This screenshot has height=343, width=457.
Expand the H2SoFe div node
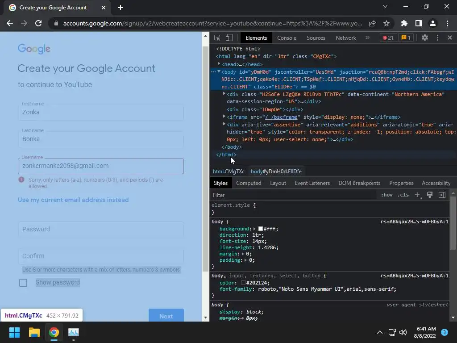pyautogui.click(x=224, y=94)
